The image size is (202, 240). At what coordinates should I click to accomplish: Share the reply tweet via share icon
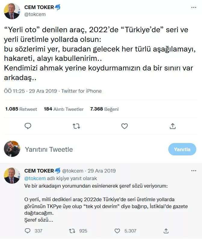(x=165, y=231)
